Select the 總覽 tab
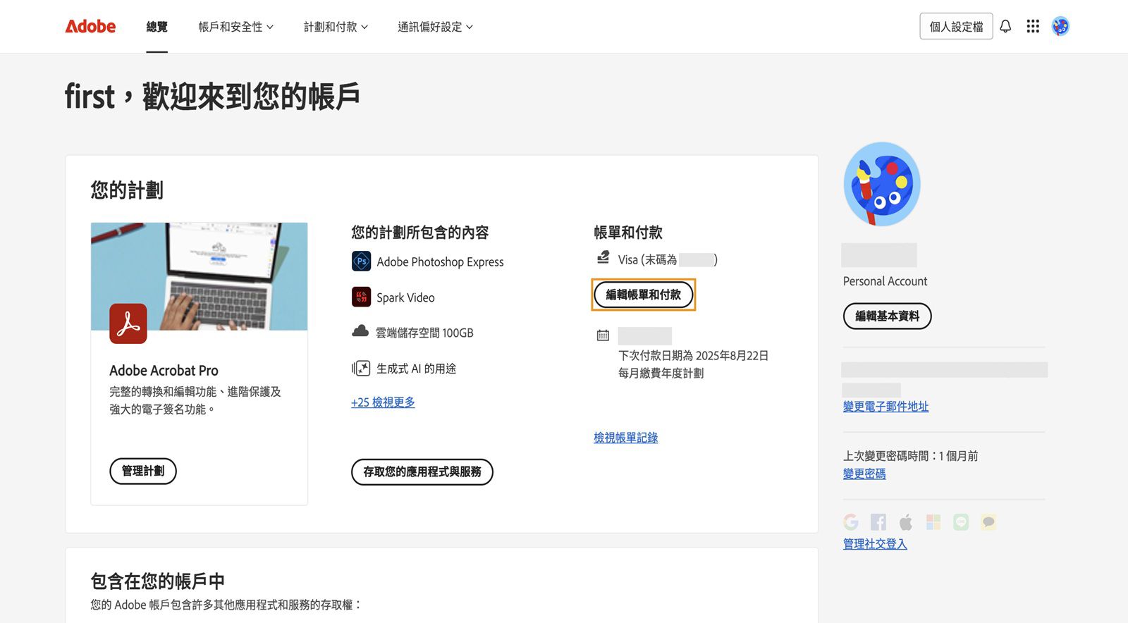 click(x=157, y=27)
